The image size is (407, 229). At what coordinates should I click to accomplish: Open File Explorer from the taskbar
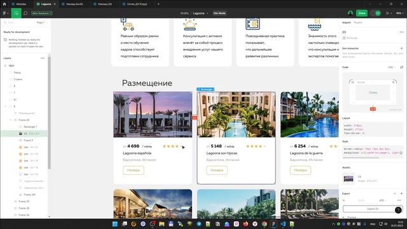coord(162,224)
